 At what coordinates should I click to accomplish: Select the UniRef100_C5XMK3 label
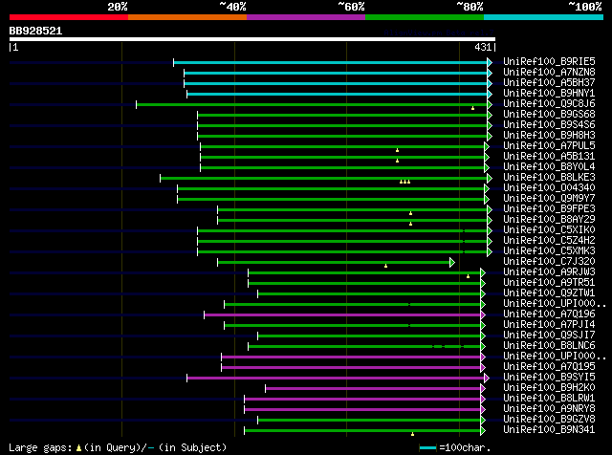click(x=549, y=251)
